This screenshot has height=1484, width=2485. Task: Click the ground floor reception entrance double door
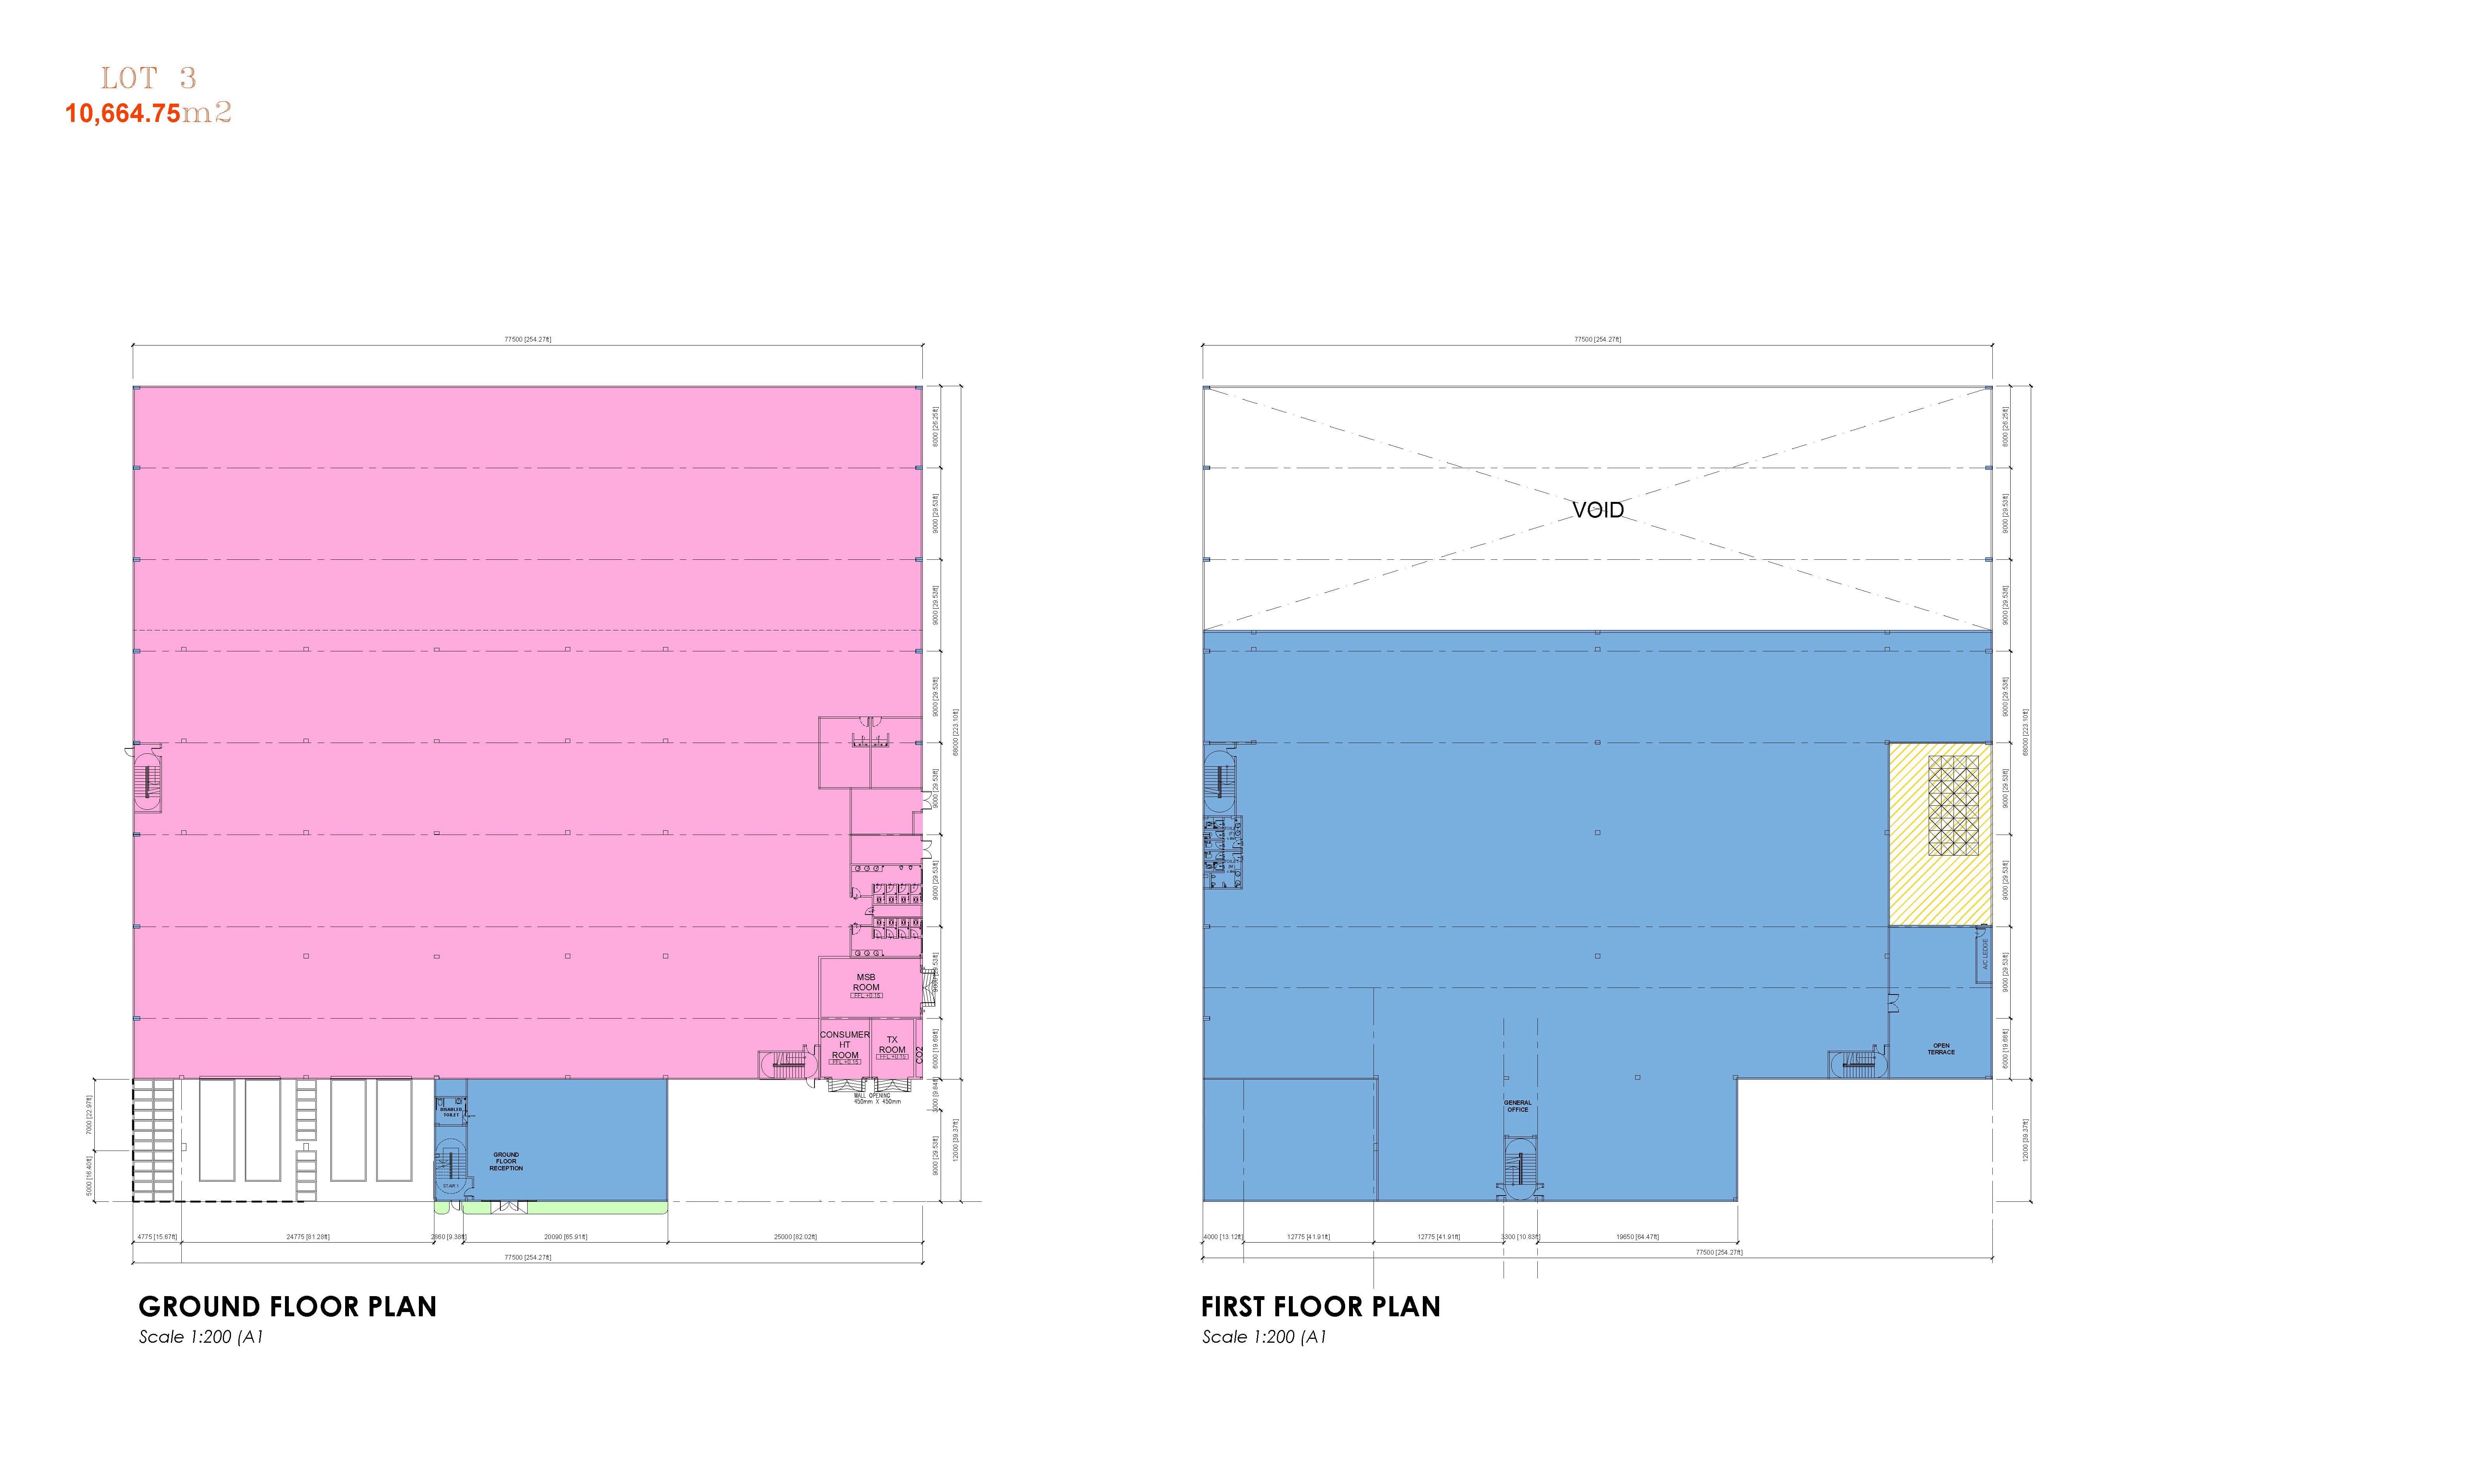pos(508,1206)
